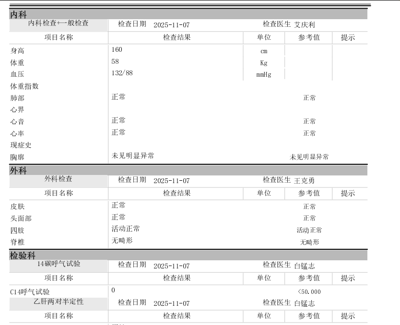Click the blood pressure value 132/88
This screenshot has height=325, width=400.
coord(122,73)
